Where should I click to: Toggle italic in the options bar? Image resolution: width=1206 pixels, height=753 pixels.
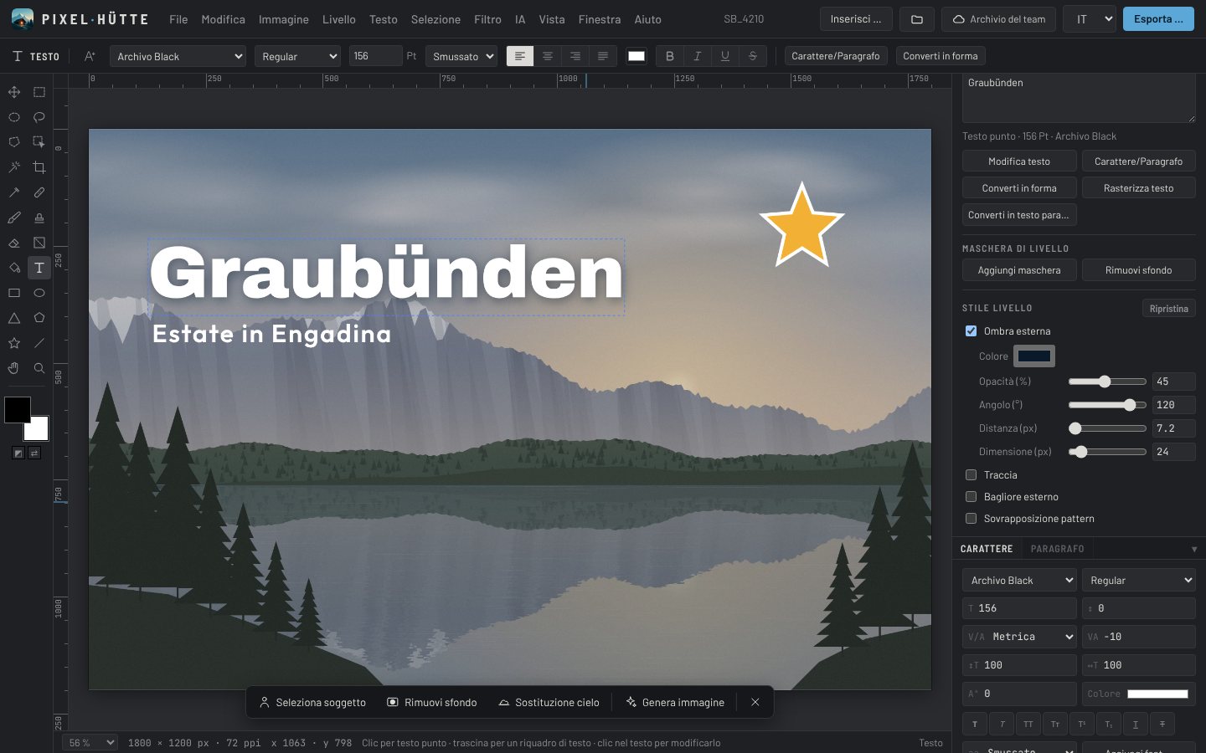point(697,56)
